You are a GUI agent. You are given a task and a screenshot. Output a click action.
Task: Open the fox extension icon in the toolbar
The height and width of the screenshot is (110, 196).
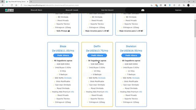pos(156,5)
